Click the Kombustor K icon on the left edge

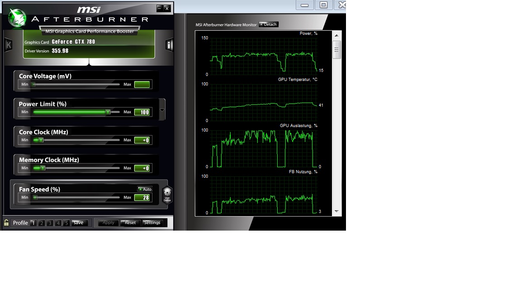coord(9,45)
